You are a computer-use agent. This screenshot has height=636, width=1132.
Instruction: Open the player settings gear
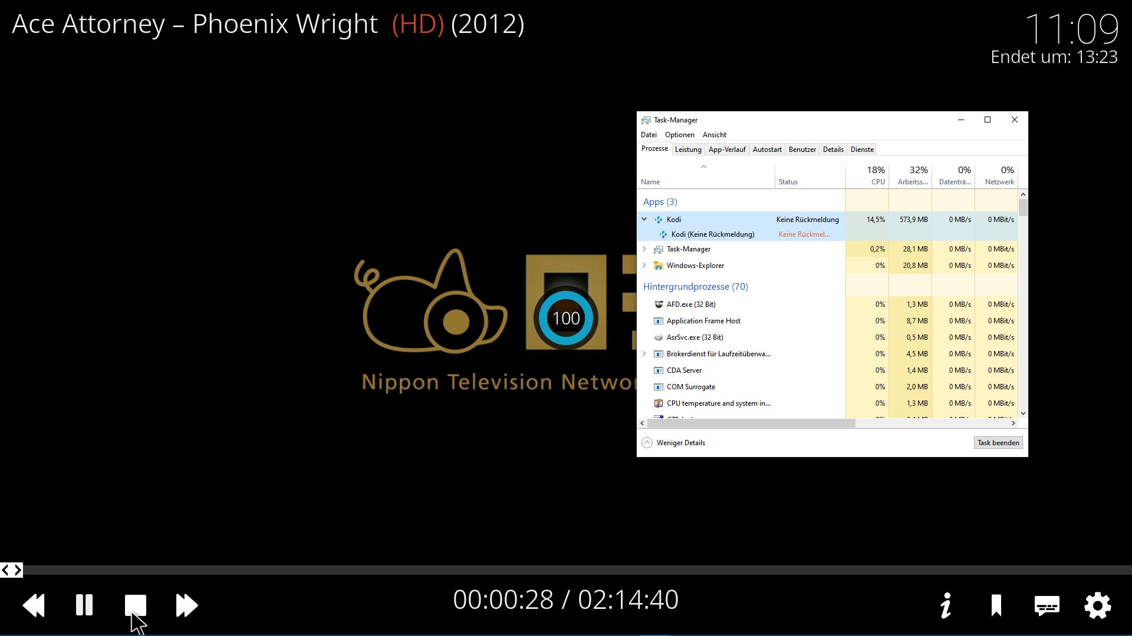[x=1098, y=605]
